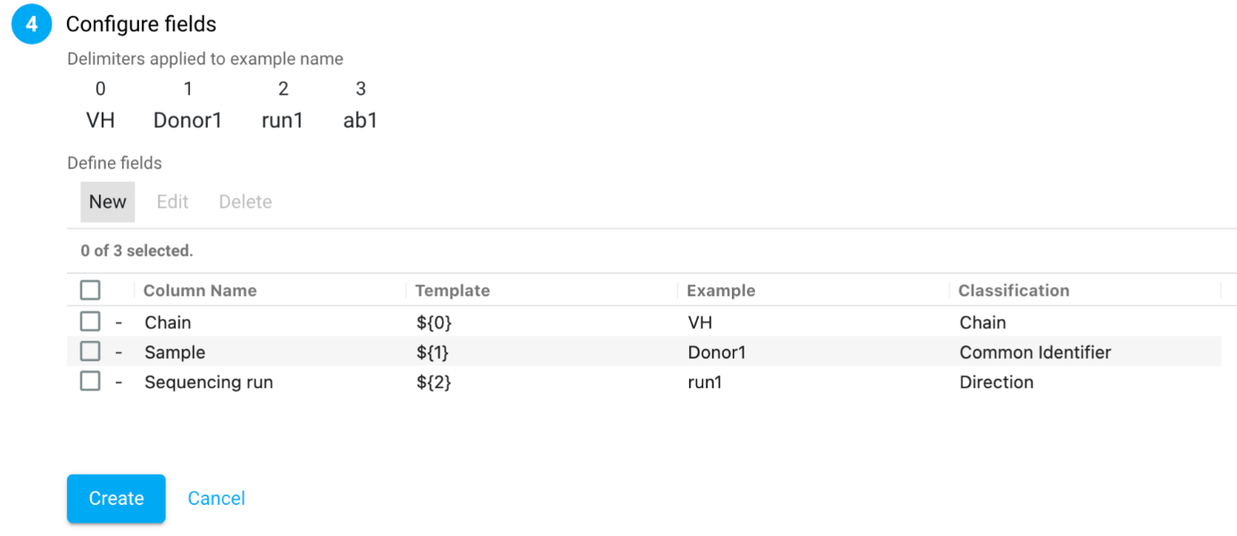Sort by the Example column header
This screenshot has width=1237, height=536.
point(721,291)
